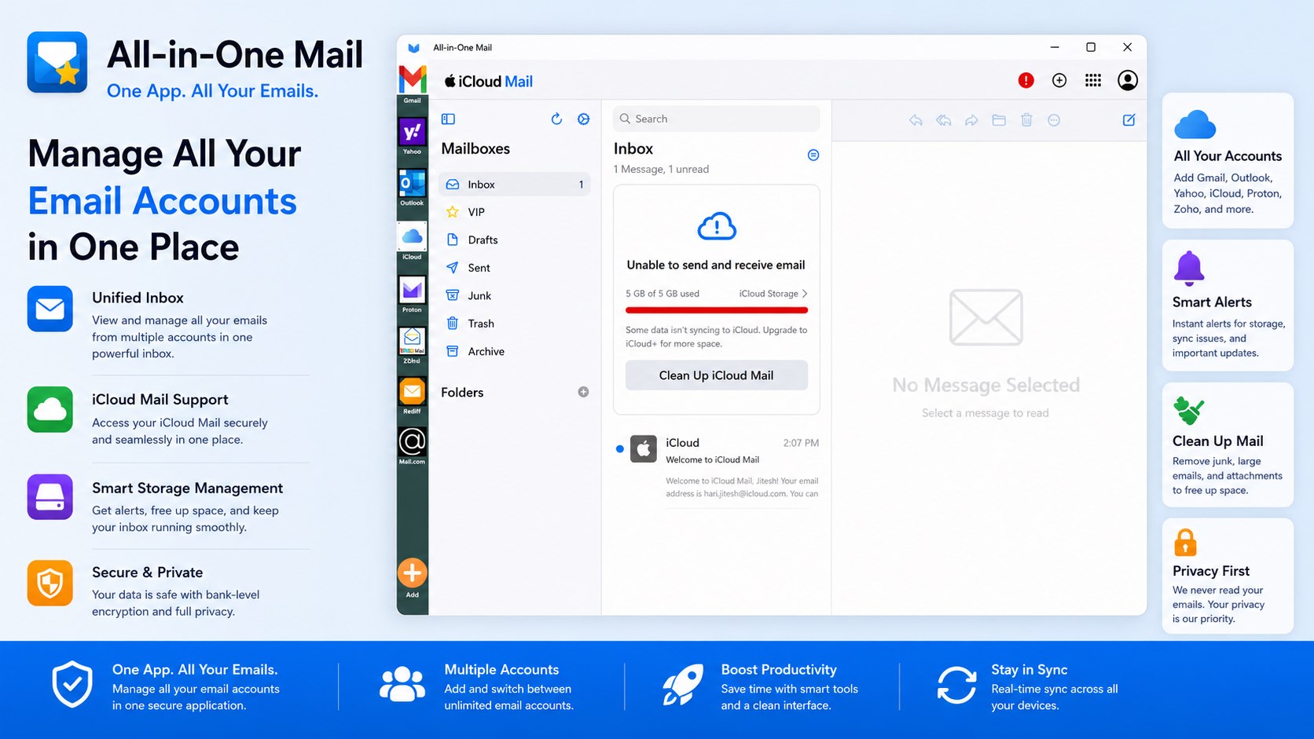Open the Drafts mailbox
The width and height of the screenshot is (1314, 739).
pyautogui.click(x=514, y=240)
